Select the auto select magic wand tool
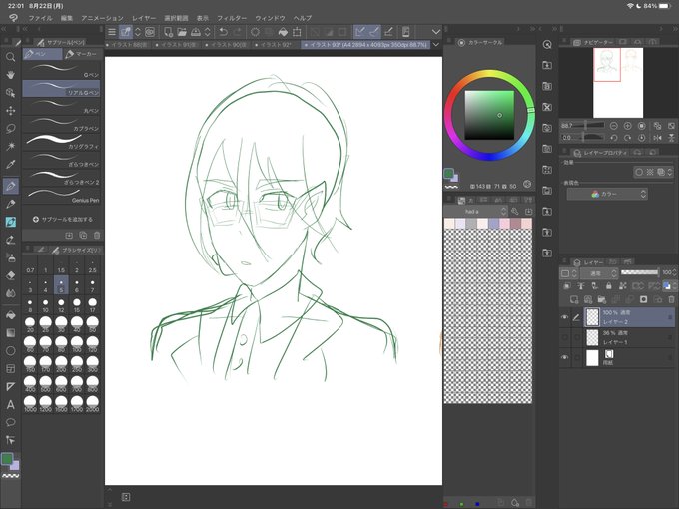Viewport: 679px width, 509px height. 10,146
